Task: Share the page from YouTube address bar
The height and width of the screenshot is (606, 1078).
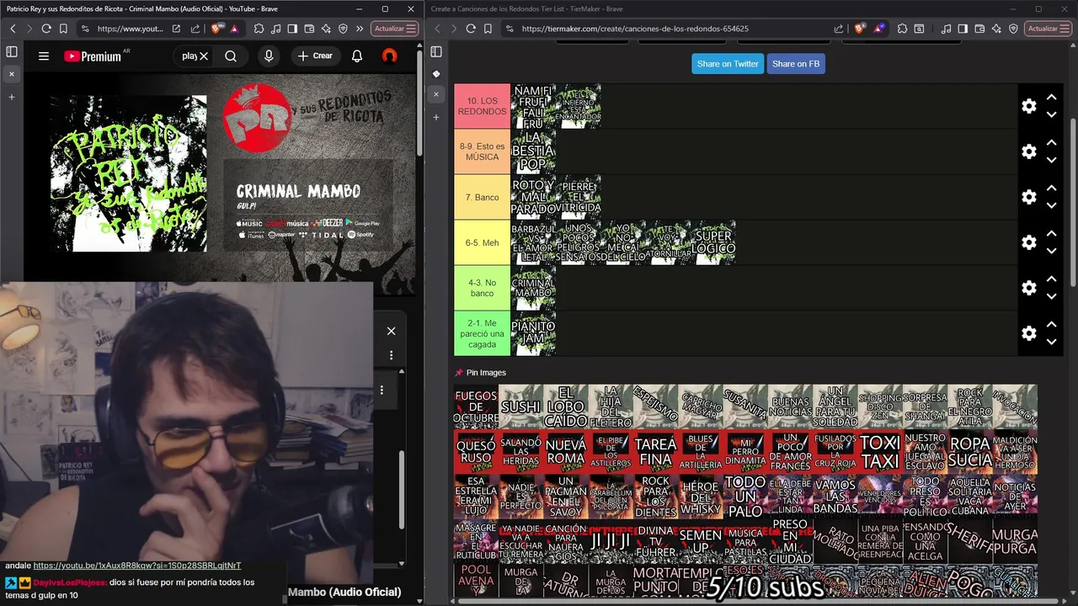Action: click(195, 29)
